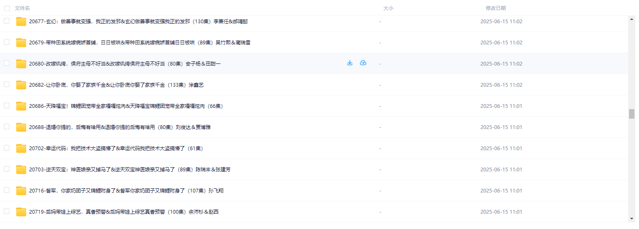Screen dimensions: 639x229
Task: Select the checkbox for folder 20688
Action: point(7,127)
